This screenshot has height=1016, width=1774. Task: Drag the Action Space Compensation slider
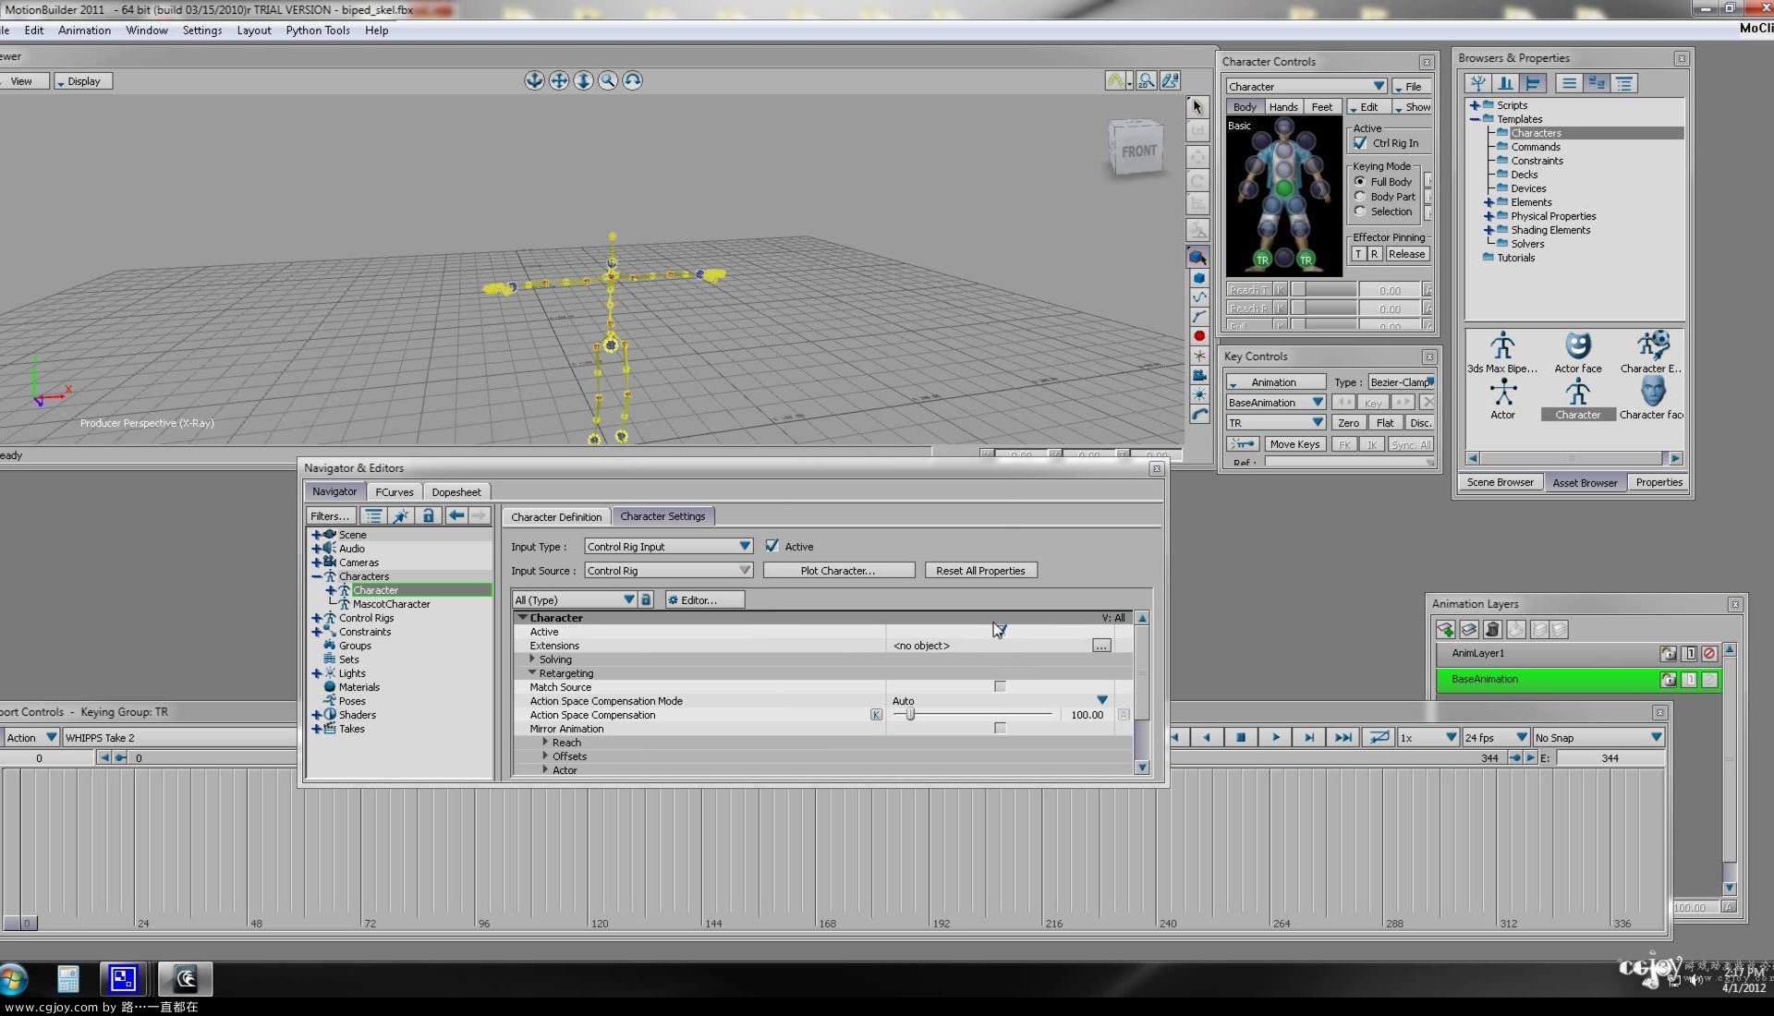pos(909,715)
